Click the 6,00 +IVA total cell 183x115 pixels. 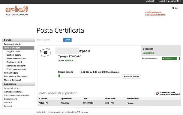click(x=109, y=103)
